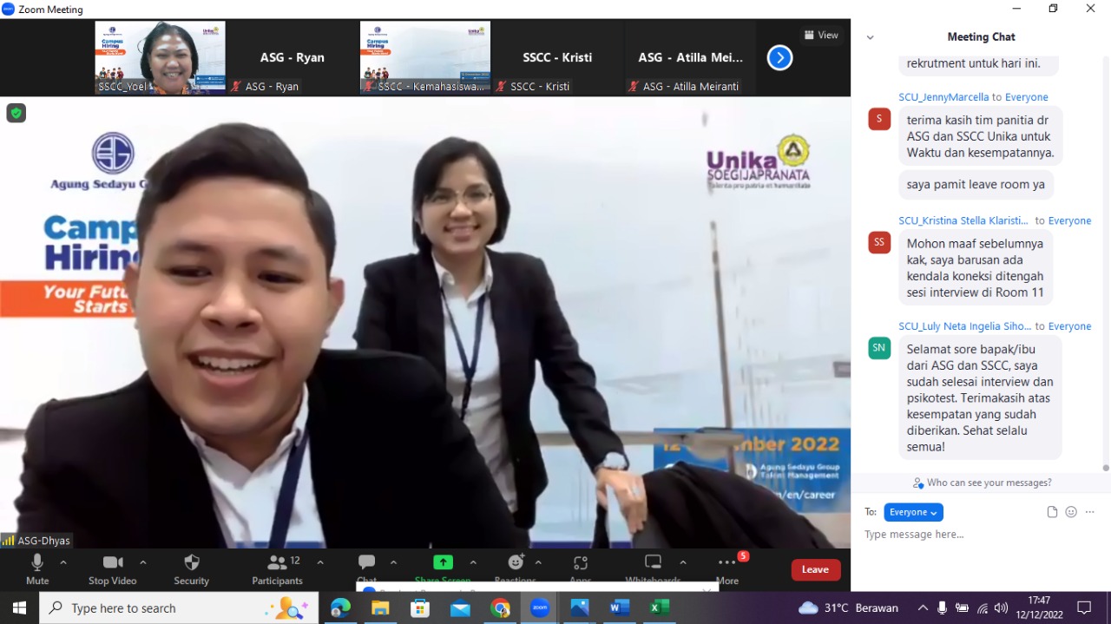The width and height of the screenshot is (1111, 624).
Task: Open Windows Start menu
Action: 19,608
